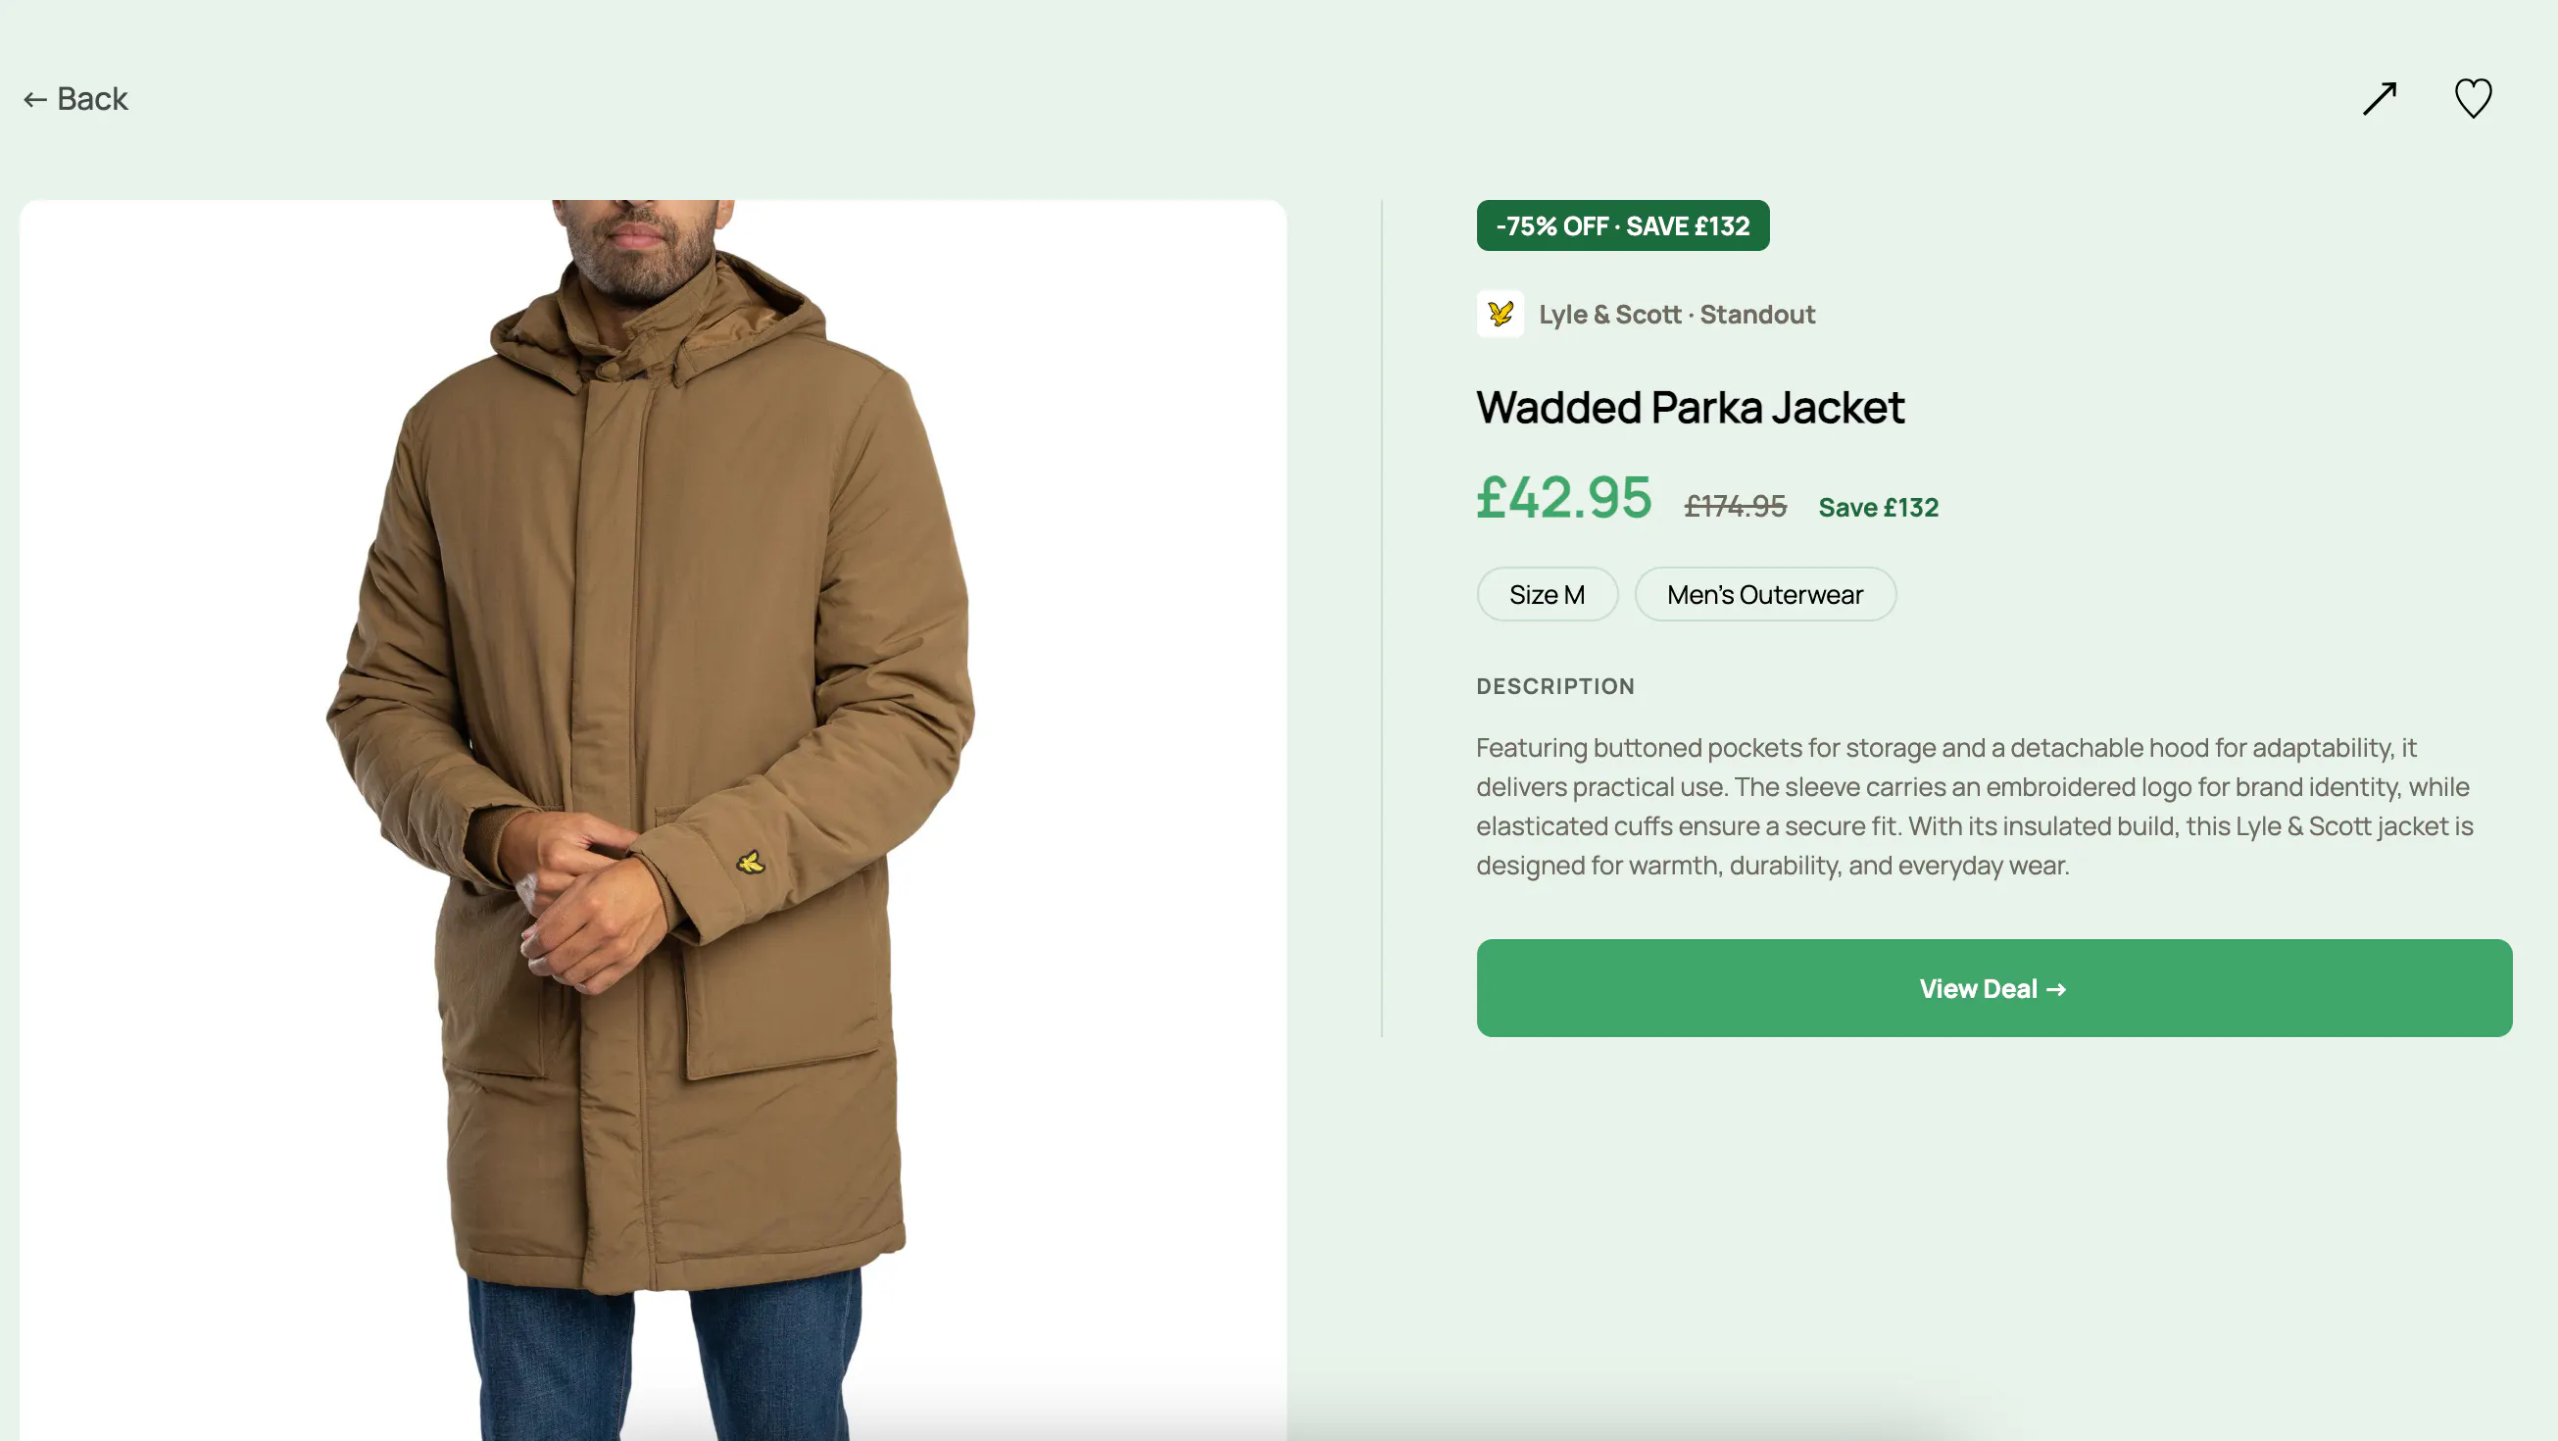Open the diagonal arrow share icon

2380,98
